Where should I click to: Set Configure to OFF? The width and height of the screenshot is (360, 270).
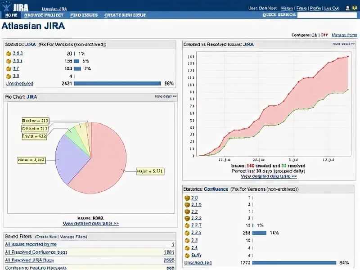pos(324,35)
